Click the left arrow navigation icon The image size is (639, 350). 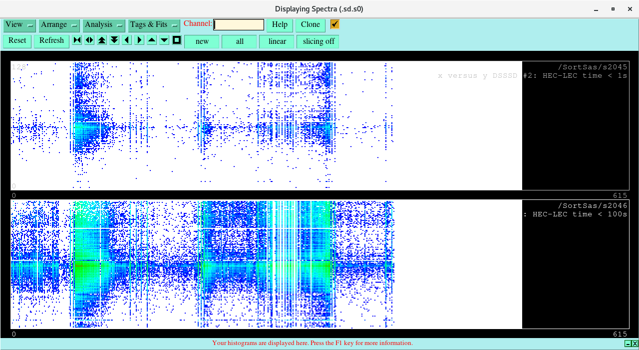[127, 40]
